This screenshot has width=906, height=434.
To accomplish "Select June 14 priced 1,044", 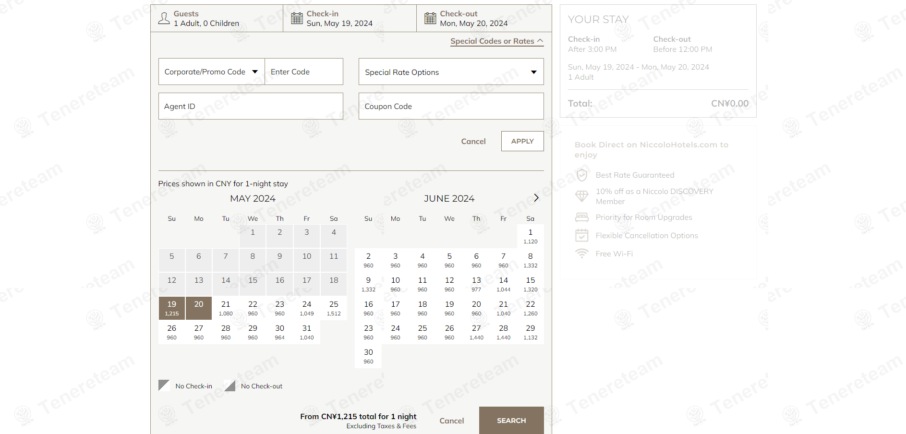I will (x=503, y=284).
